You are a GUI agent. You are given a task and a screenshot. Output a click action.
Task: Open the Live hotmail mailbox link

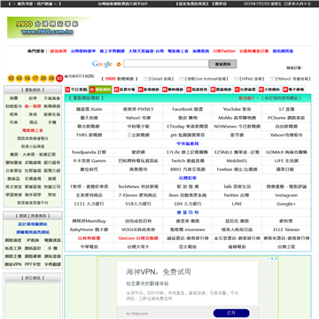(x=206, y=79)
